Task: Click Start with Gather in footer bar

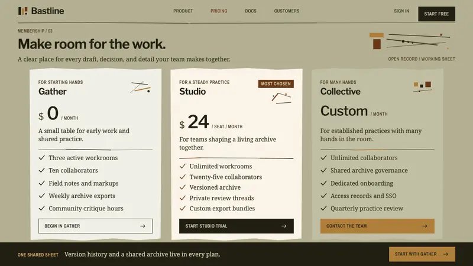Action: coord(422,254)
